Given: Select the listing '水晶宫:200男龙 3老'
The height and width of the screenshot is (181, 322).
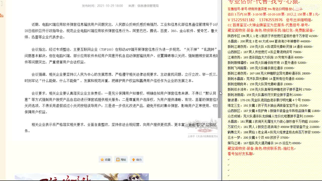Looking at the screenshot, I should click(x=269, y=41).
